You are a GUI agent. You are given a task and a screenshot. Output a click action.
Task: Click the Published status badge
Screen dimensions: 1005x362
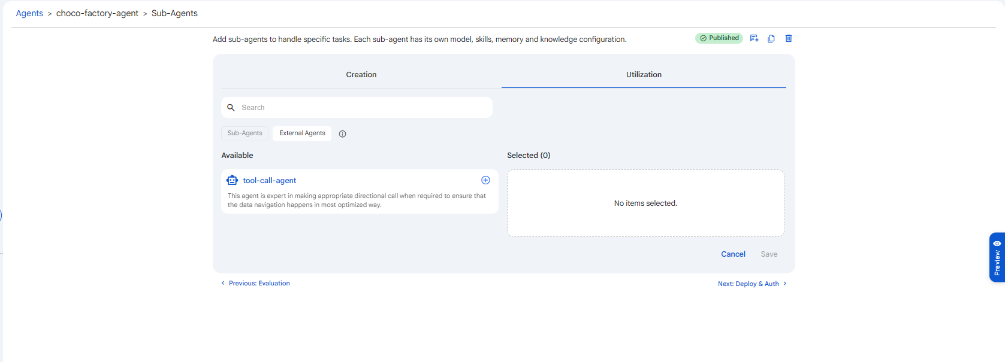(x=719, y=38)
